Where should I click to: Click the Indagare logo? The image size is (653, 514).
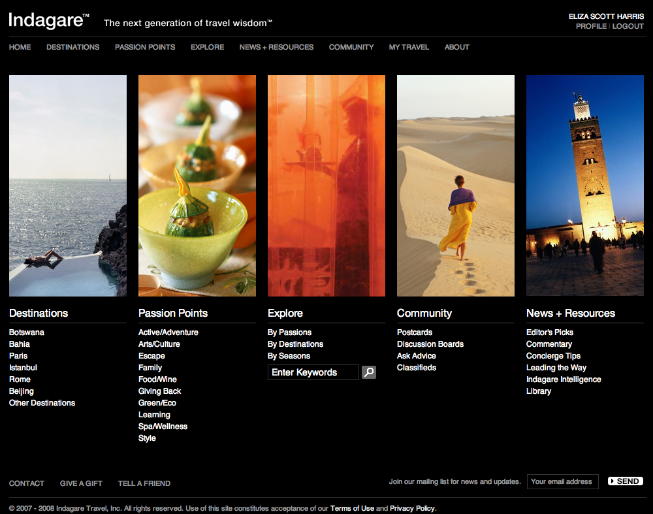(x=49, y=21)
